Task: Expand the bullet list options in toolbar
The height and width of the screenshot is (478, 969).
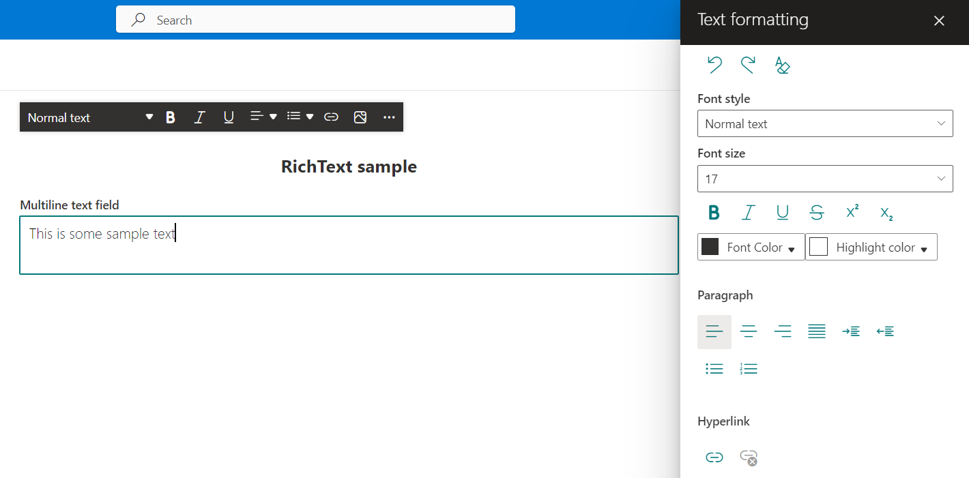Action: point(310,117)
